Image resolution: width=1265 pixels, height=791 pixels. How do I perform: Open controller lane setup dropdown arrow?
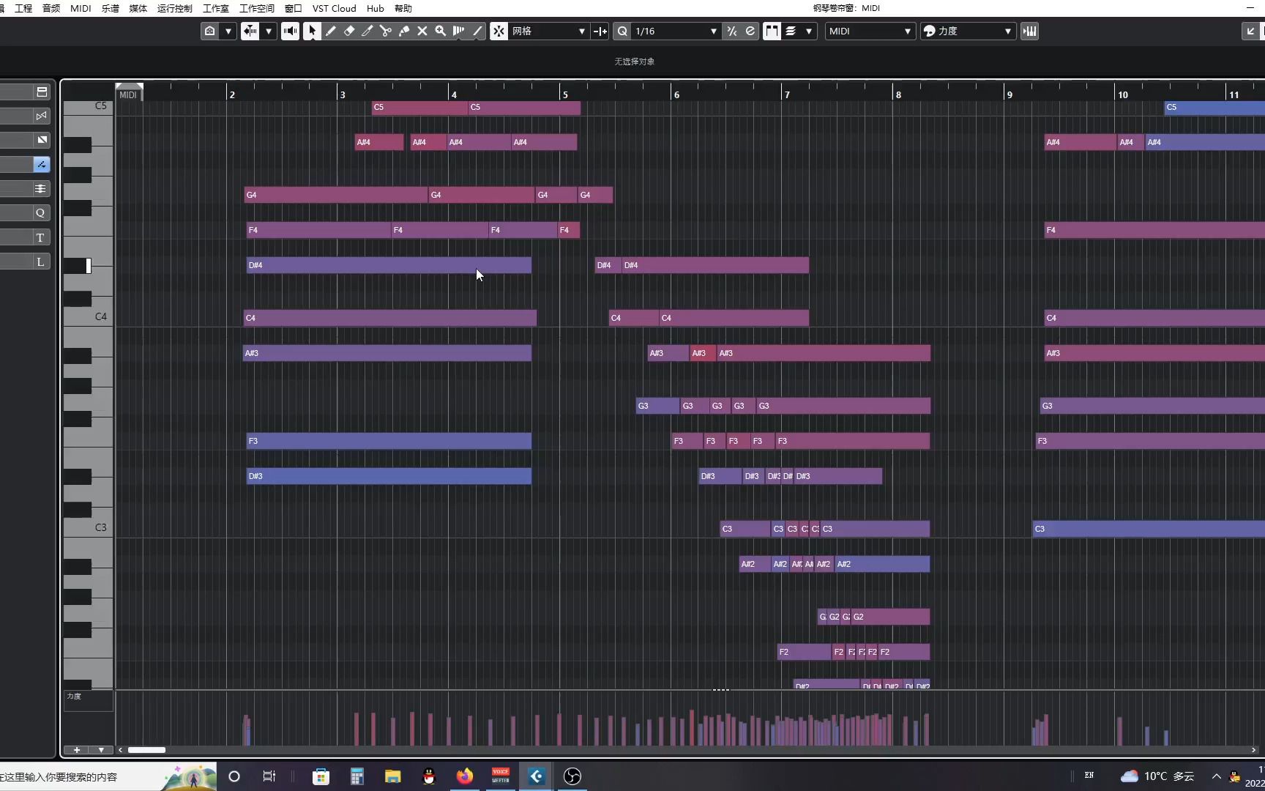pos(101,750)
